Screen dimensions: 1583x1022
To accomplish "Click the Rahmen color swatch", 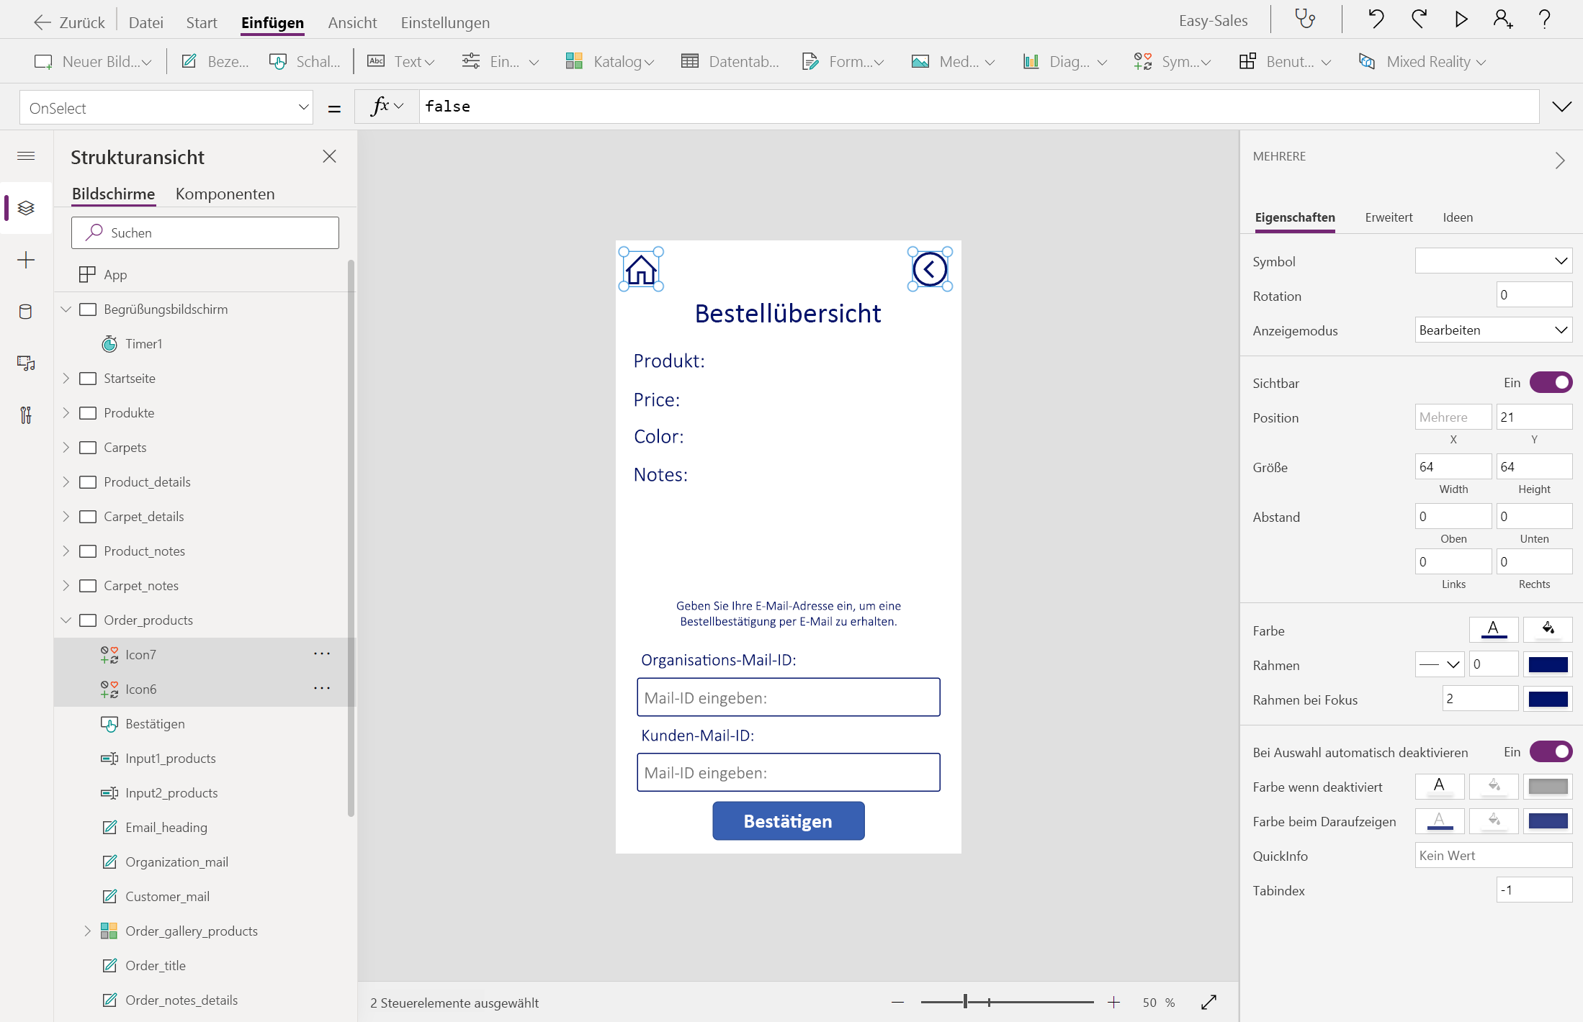I will tap(1548, 665).
